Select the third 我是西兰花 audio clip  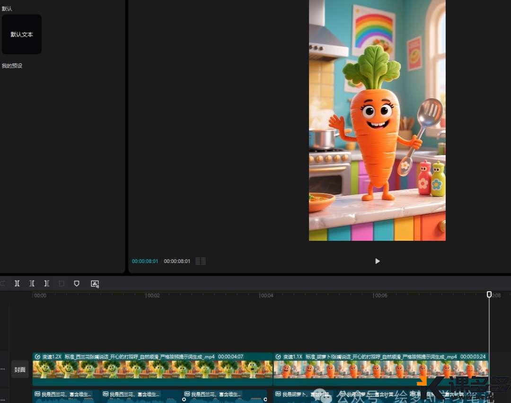click(225, 396)
